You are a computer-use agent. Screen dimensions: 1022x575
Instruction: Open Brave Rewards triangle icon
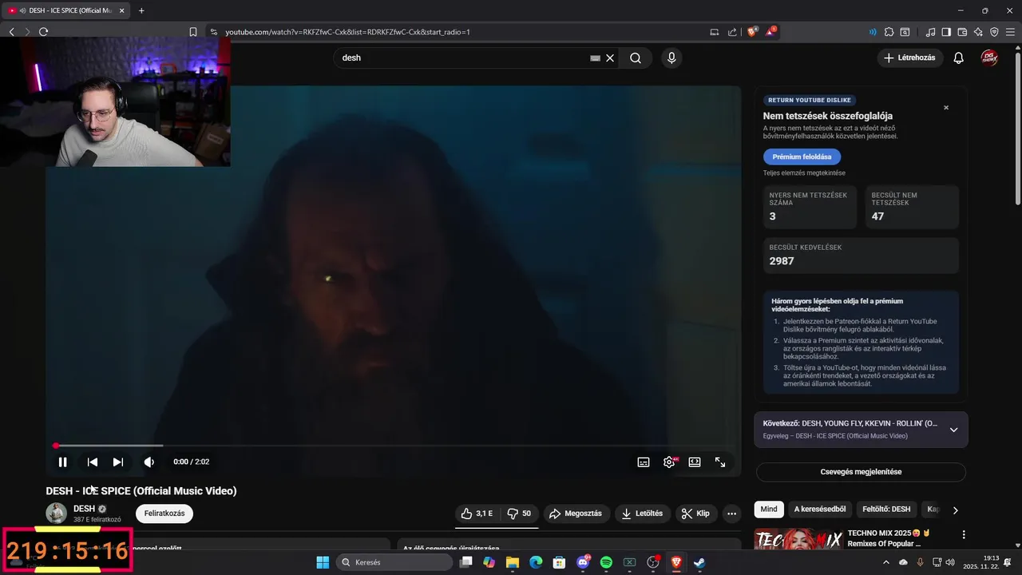coord(770,32)
